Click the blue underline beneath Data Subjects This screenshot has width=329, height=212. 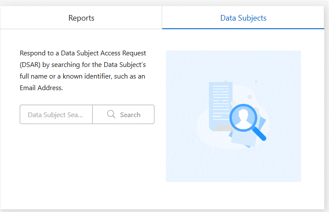243,28
